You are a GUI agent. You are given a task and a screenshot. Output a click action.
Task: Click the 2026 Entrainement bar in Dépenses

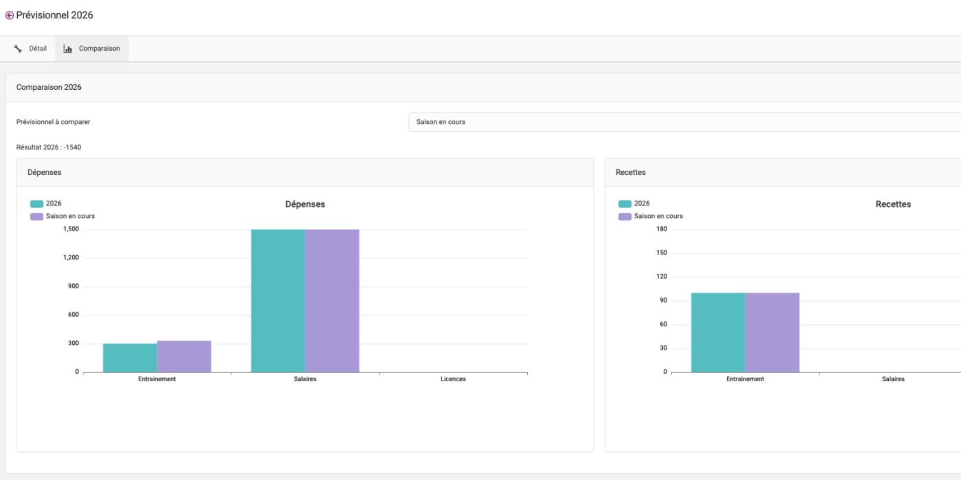130,358
